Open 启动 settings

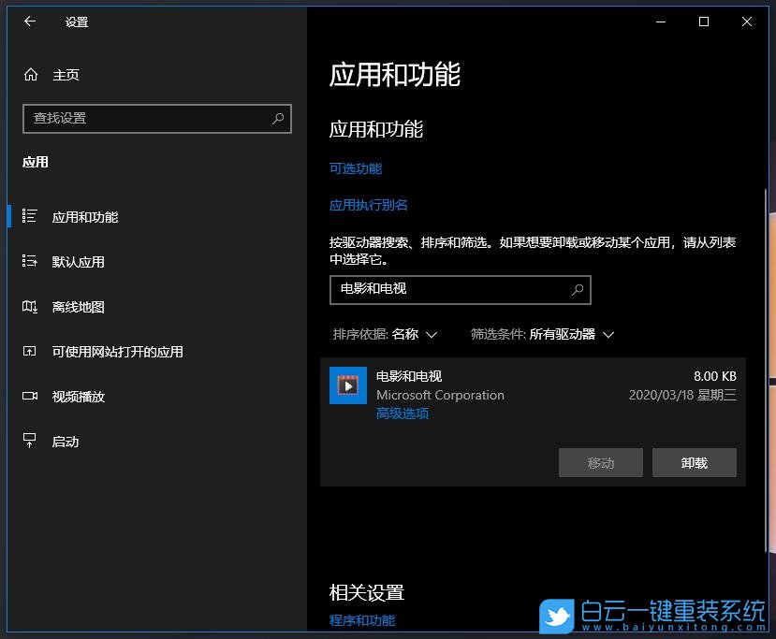(x=65, y=441)
